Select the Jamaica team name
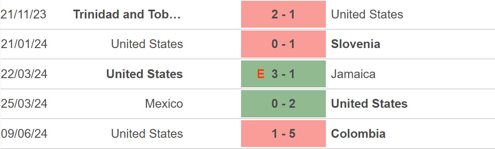 click(353, 74)
